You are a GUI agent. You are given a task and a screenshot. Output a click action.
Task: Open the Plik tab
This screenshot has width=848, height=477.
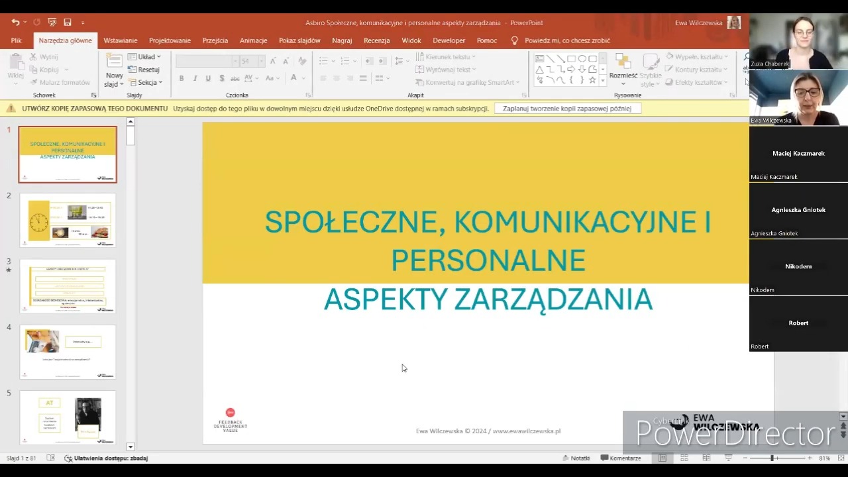click(16, 40)
